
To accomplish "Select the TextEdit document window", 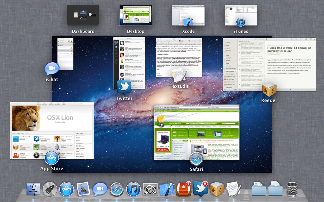I will [x=179, y=58].
